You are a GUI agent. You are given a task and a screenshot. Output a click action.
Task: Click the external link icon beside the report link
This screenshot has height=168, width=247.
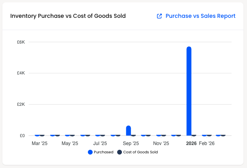pyautogui.click(x=159, y=16)
